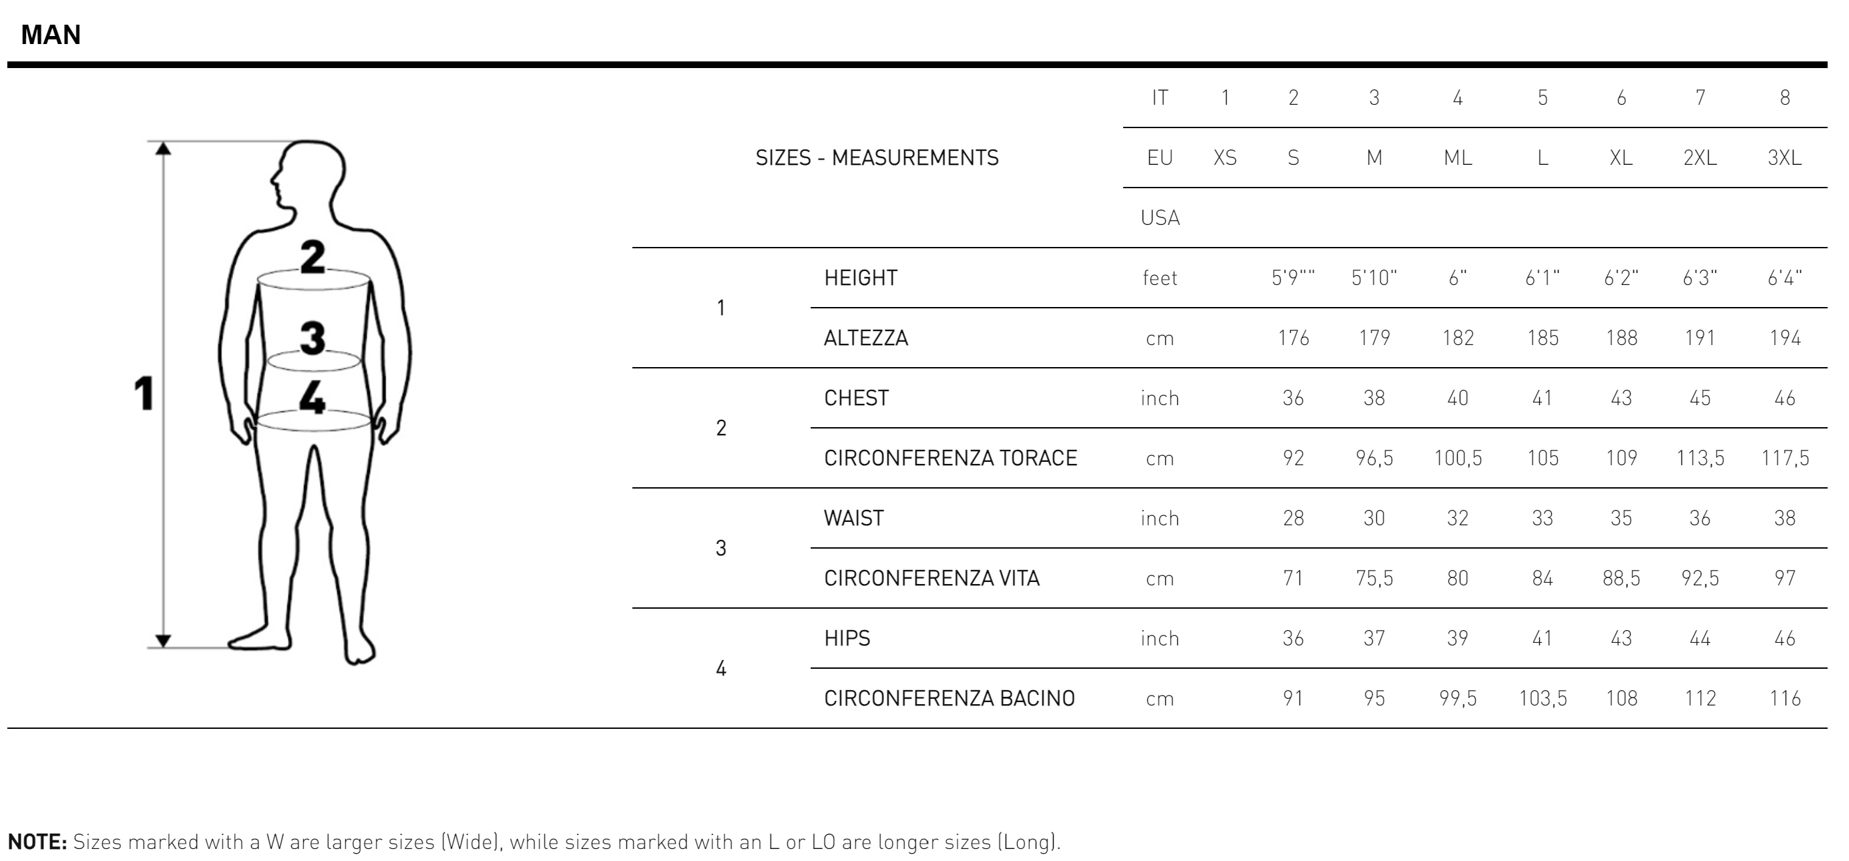The width and height of the screenshot is (1849, 861).
Task: Click the USA row label
Action: tap(1160, 218)
